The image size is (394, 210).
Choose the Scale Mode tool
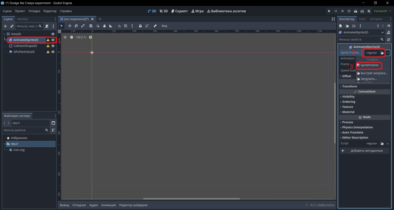tap(83, 26)
